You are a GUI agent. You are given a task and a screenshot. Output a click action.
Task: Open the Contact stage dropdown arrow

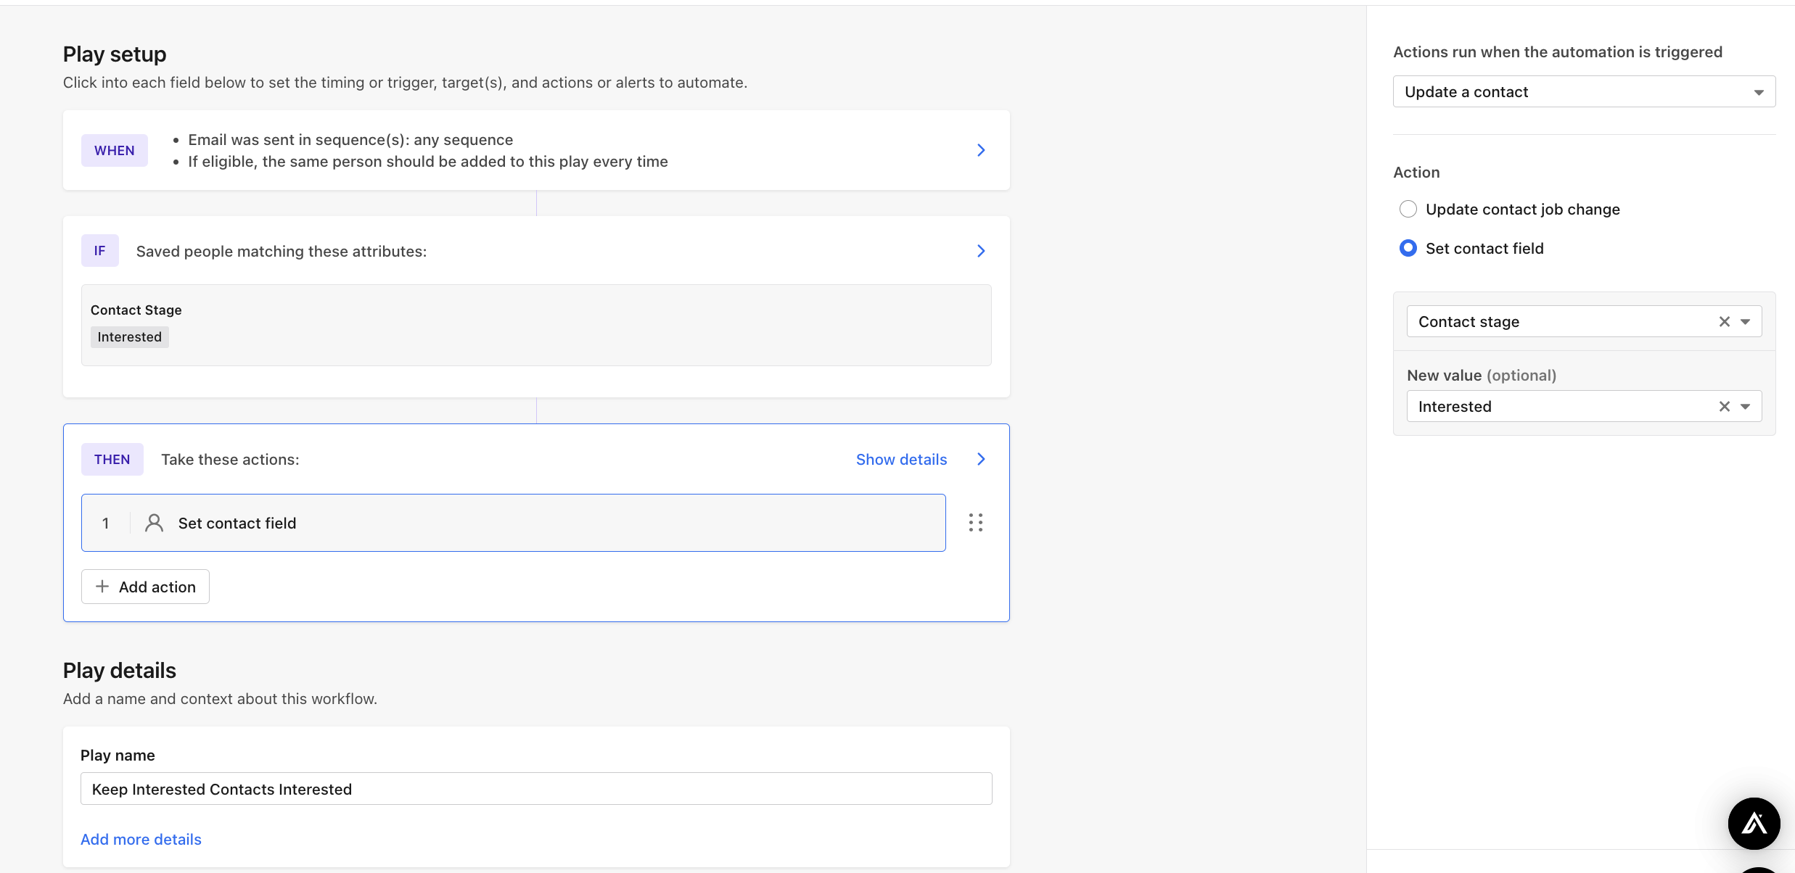point(1746,321)
